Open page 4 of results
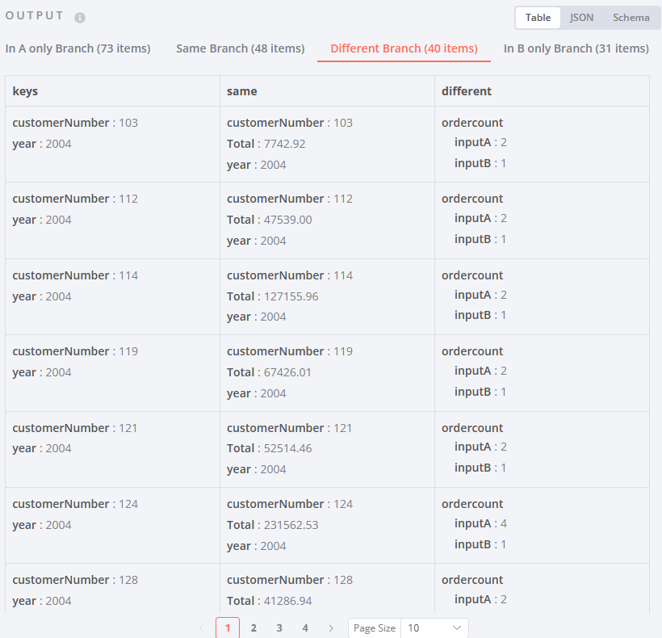662x638 pixels. tap(304, 628)
